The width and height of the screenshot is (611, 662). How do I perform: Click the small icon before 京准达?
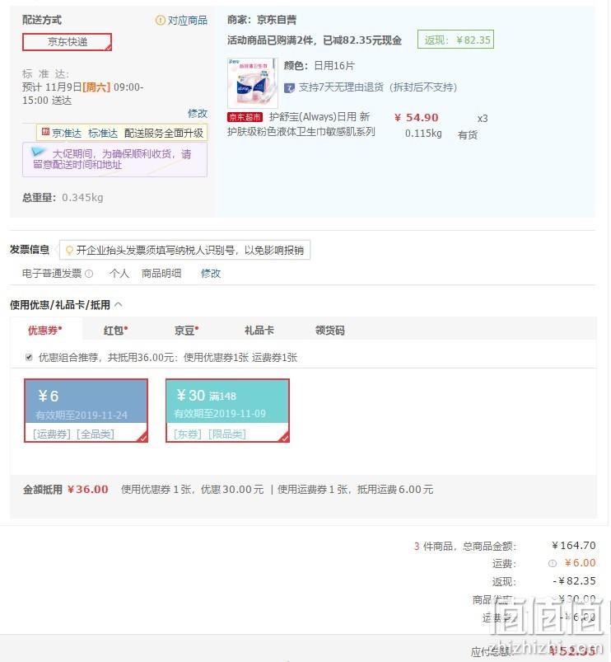pyautogui.click(x=45, y=132)
